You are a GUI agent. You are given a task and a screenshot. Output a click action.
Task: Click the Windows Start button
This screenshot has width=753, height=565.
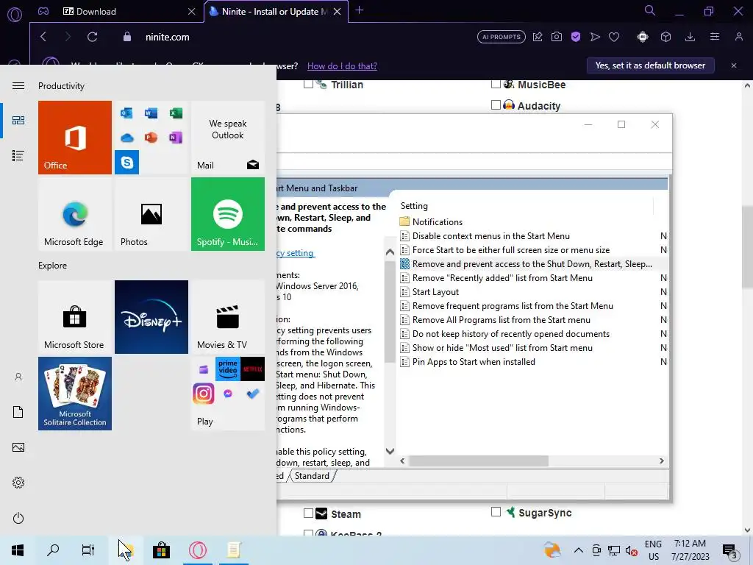[x=18, y=550]
